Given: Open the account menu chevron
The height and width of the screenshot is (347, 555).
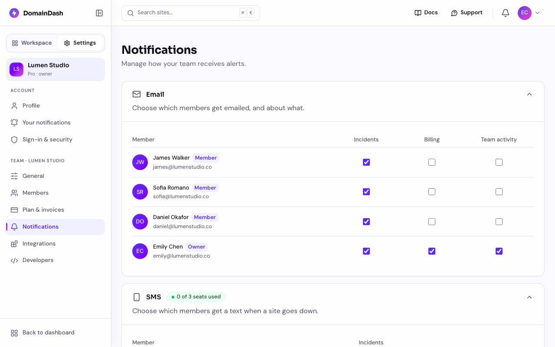Looking at the screenshot, I should pos(538,13).
